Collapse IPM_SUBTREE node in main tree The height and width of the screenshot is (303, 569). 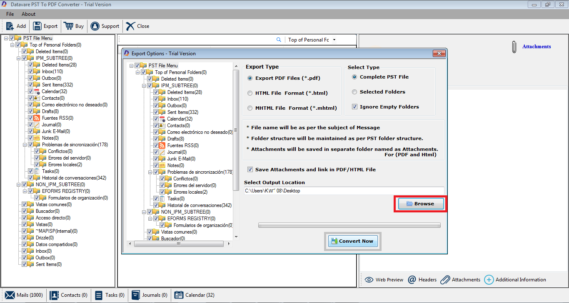point(18,58)
